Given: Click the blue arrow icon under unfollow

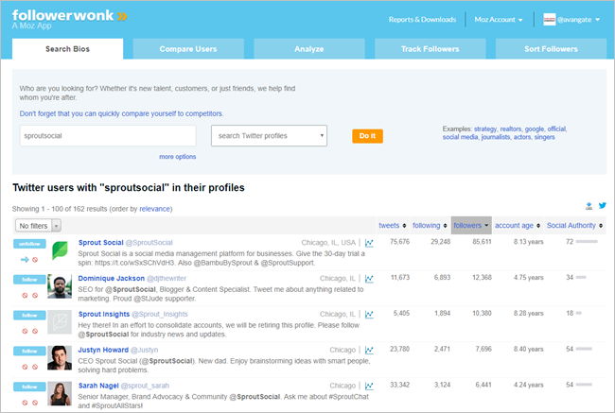Looking at the screenshot, I should coord(25,259).
